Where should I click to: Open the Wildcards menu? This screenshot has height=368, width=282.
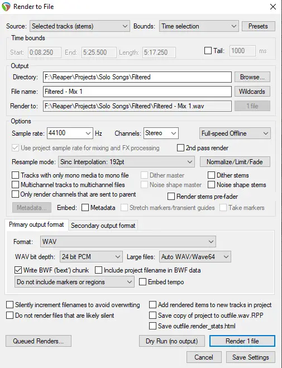[252, 91]
